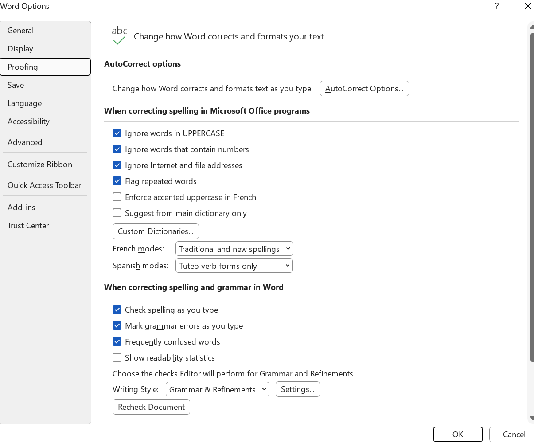
Task: Close the Word Options dialog
Action: 528,6
